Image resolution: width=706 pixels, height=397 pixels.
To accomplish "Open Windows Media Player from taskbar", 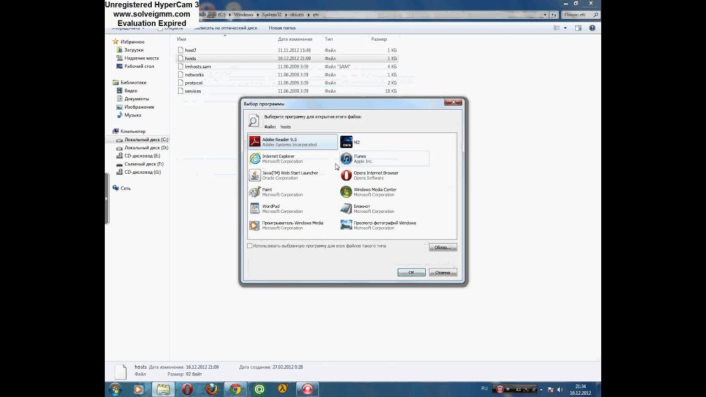I will click(x=138, y=389).
